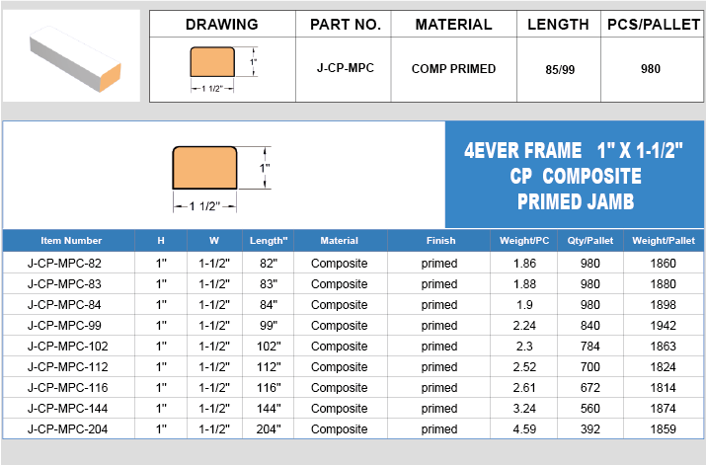Select item J-CP-MPC-144
The height and width of the screenshot is (465, 706).
pyautogui.click(x=68, y=409)
